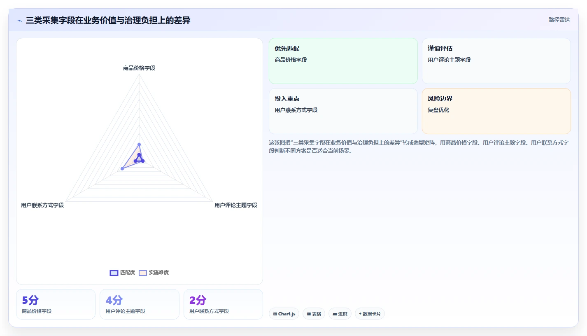Click the description paragraph starting 这张图把
The image size is (587, 336).
click(x=419, y=147)
